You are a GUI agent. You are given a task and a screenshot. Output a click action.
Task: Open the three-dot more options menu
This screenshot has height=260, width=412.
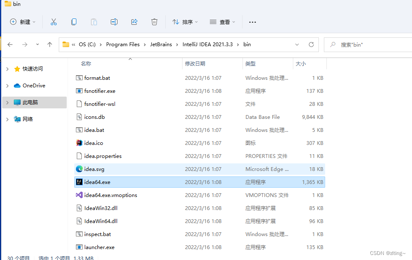(253, 22)
